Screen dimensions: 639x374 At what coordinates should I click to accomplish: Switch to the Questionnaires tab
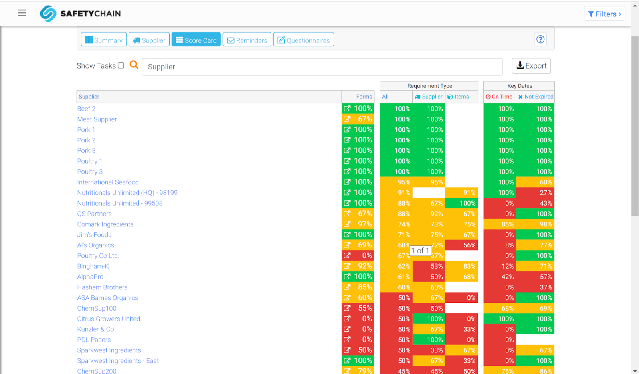[x=303, y=40]
